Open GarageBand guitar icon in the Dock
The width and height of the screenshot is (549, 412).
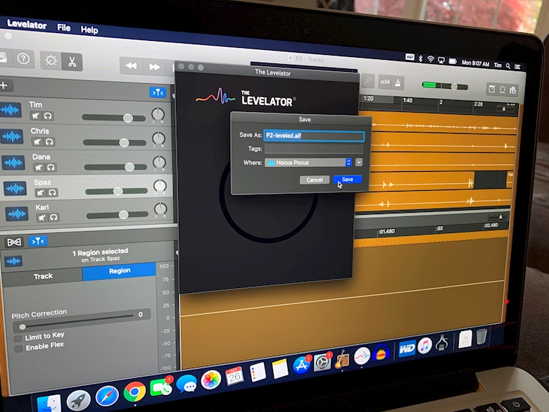click(341, 358)
